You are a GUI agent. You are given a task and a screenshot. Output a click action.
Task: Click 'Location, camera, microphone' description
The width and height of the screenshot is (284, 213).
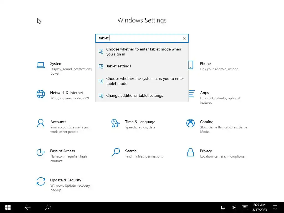click(x=222, y=156)
